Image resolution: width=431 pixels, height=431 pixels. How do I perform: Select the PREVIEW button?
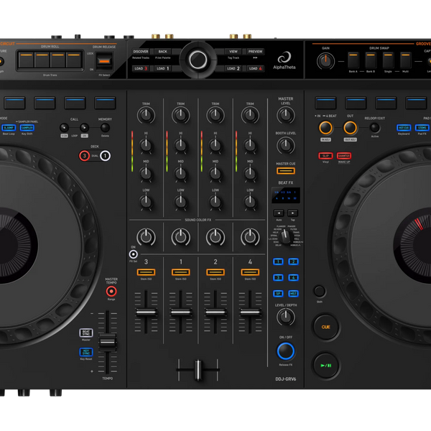[255, 52]
